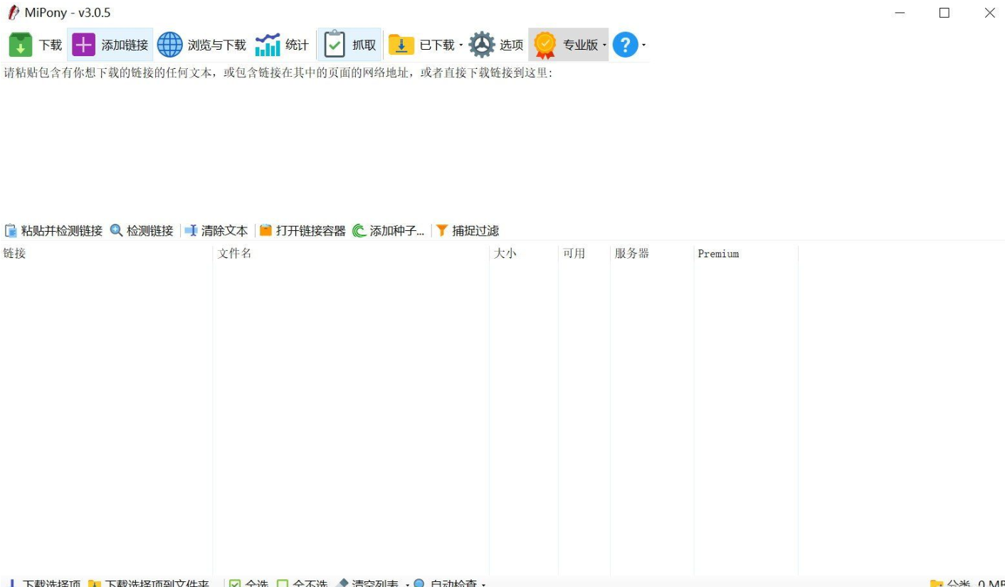Screen dimensions: 1005x587
Task: Expand the 已下载 dropdown arrow
Action: tap(461, 45)
